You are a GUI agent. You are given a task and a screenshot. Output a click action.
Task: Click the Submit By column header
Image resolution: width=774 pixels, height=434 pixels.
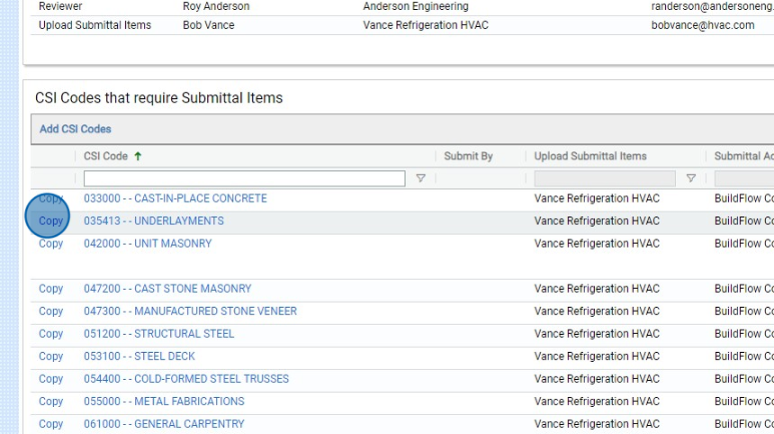468,156
